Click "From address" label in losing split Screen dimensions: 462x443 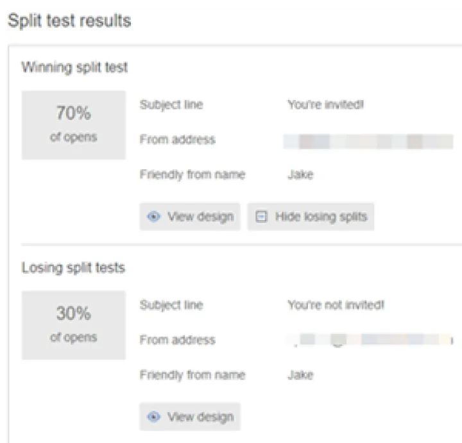pyautogui.click(x=178, y=340)
